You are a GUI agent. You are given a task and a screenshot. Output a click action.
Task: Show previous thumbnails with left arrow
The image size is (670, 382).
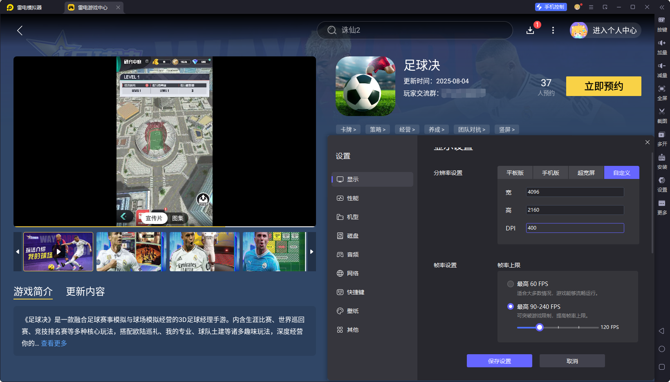tap(18, 252)
